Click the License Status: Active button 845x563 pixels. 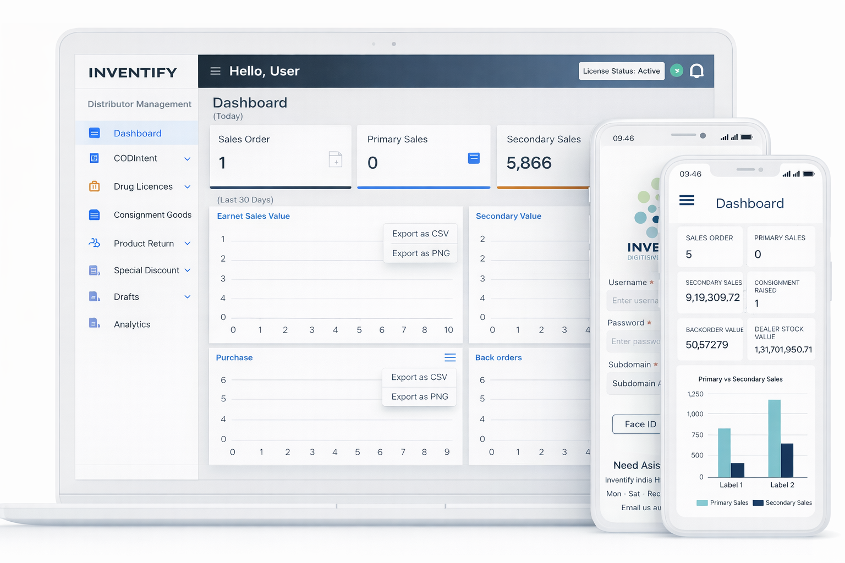pyautogui.click(x=621, y=71)
